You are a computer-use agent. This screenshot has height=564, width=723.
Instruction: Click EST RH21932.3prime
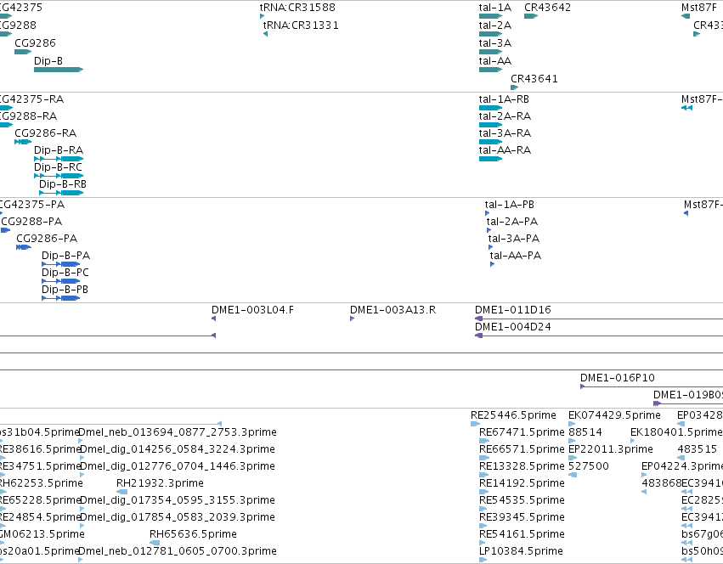[160, 483]
